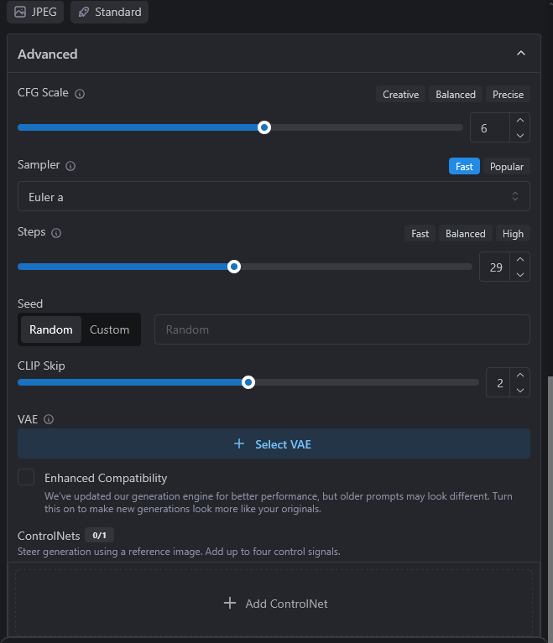Open the CFG Scale info icon
The height and width of the screenshot is (643, 553).
pyautogui.click(x=80, y=94)
